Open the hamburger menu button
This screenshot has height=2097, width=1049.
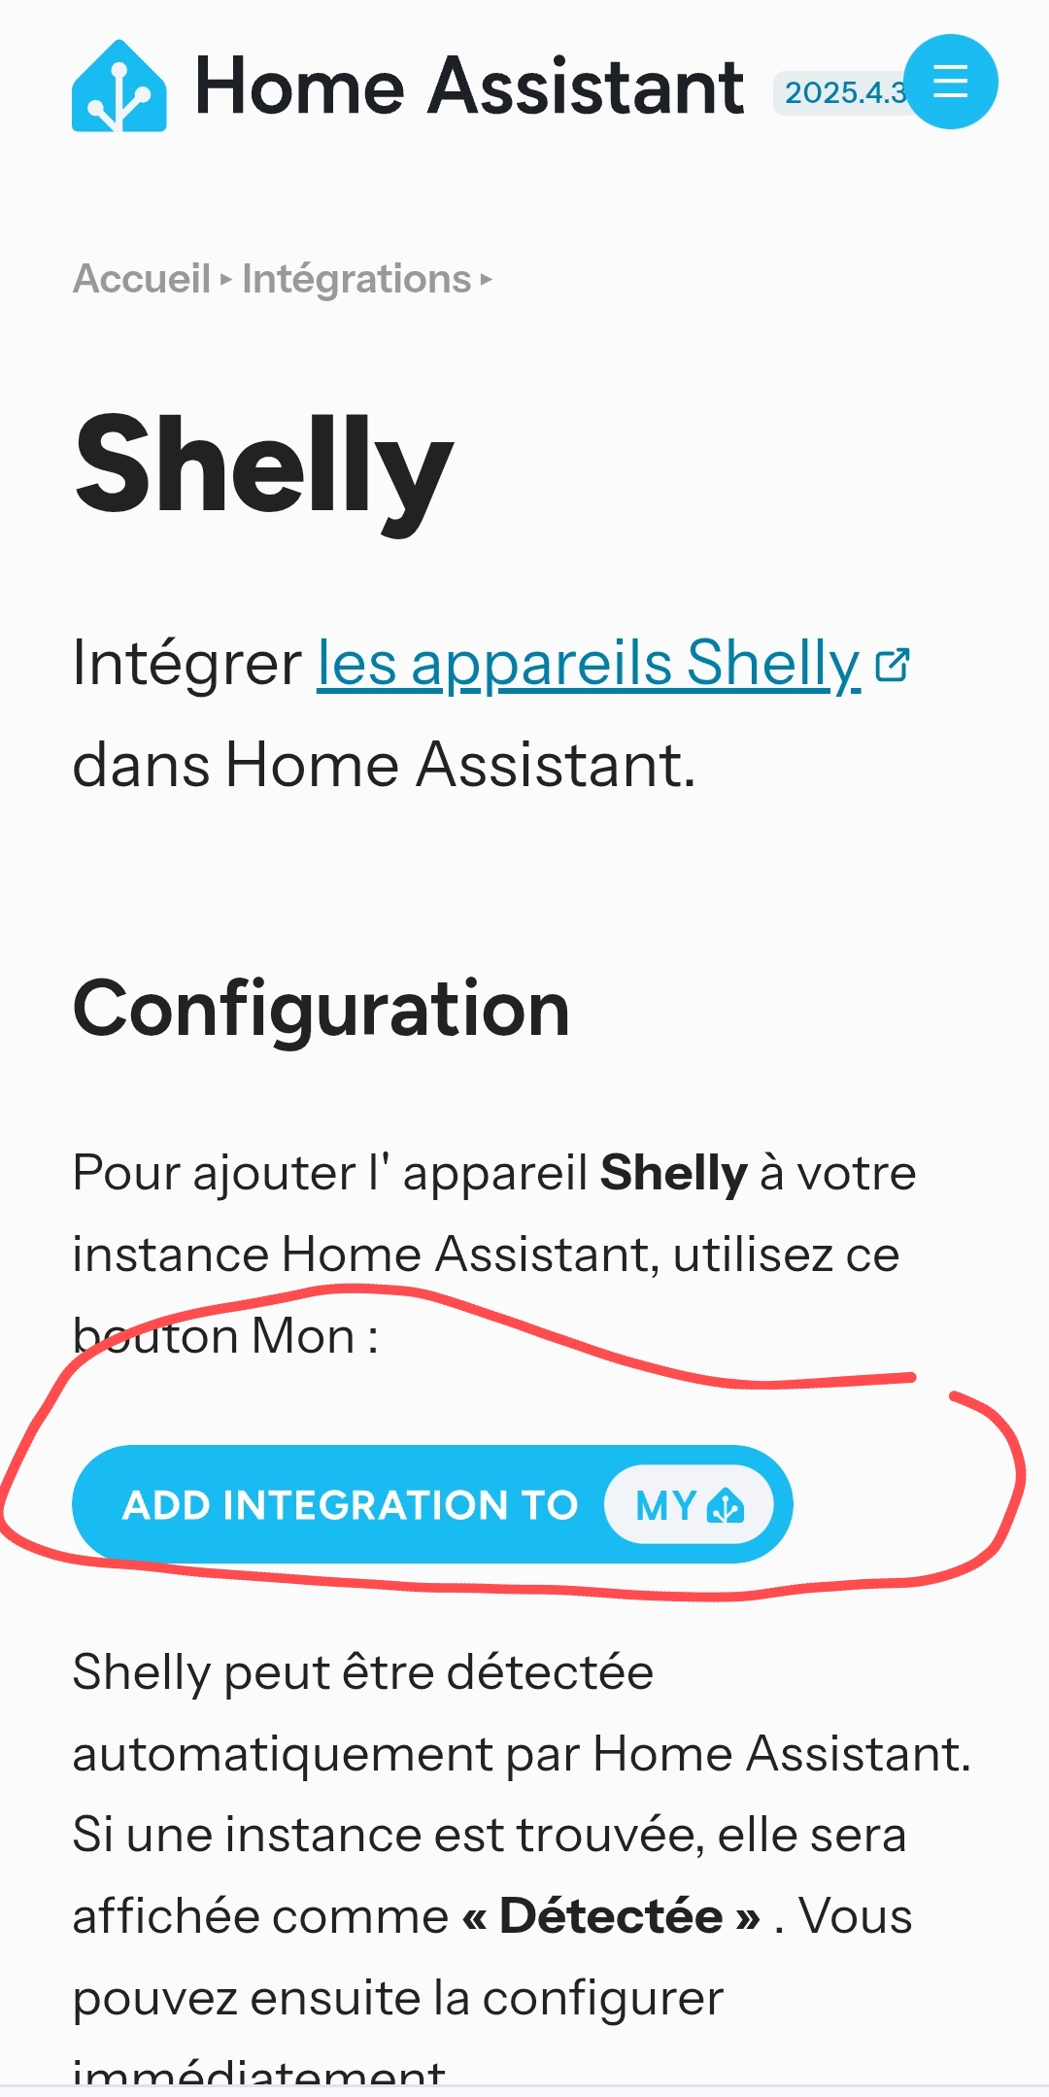click(950, 82)
